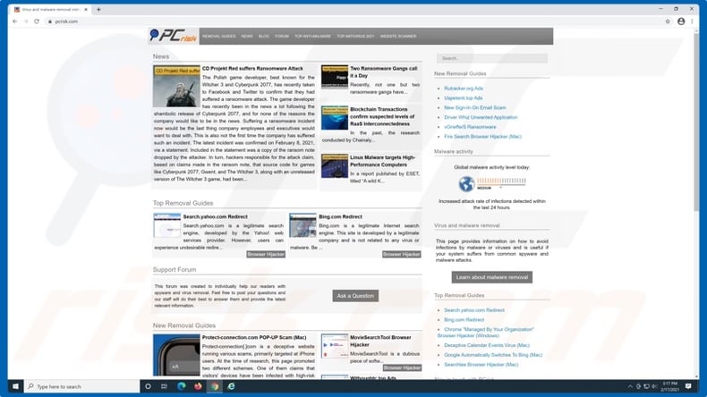Click the Protect-connection.com scam thumbnail
The image size is (707, 397).
pos(176,355)
